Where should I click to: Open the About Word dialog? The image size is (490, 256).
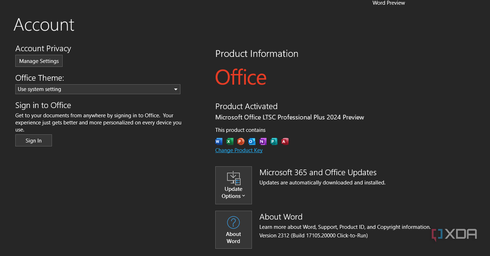click(234, 230)
